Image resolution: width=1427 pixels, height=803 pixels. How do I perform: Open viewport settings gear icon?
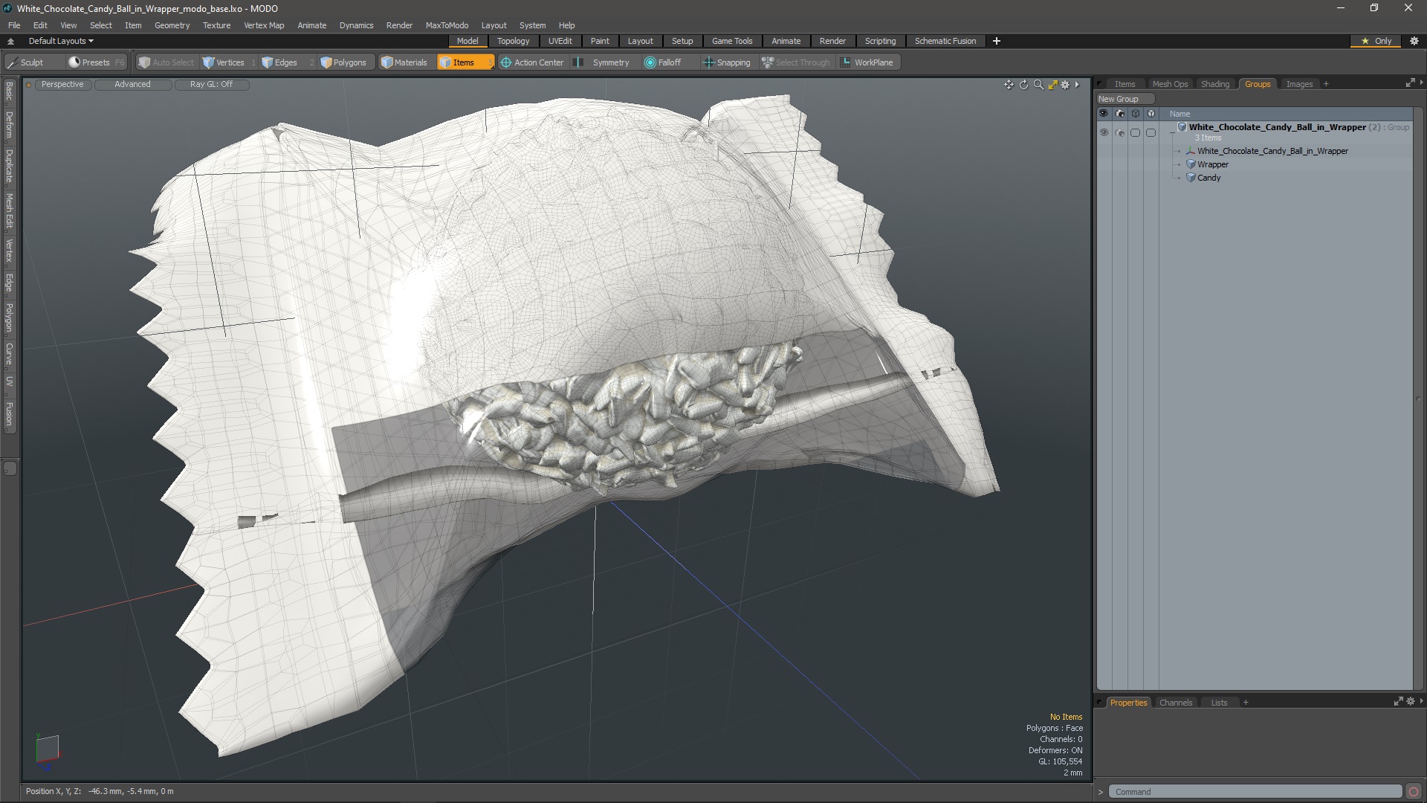[x=1065, y=85]
